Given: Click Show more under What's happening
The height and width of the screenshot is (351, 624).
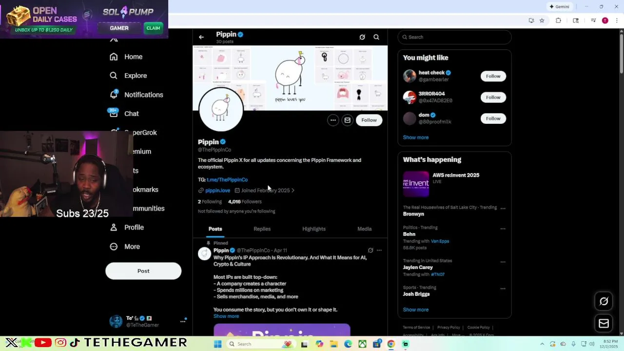Looking at the screenshot, I should [415, 310].
